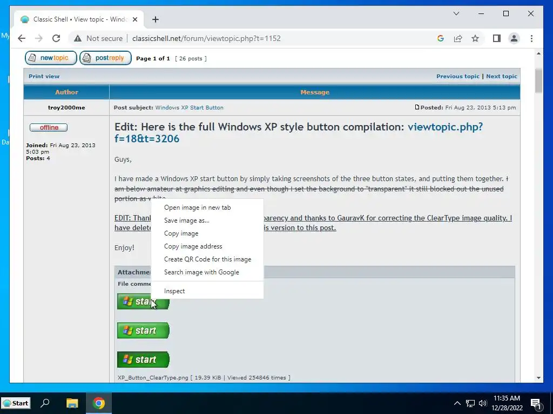Click the scrollbar up arrow
The width and height of the screenshot is (553, 414).
point(538,53)
